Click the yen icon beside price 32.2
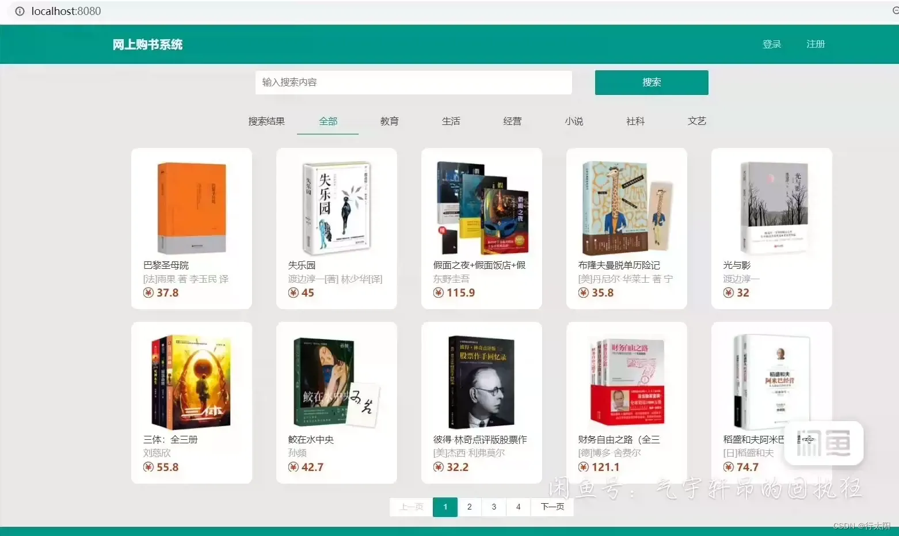The image size is (899, 536). coord(439,467)
